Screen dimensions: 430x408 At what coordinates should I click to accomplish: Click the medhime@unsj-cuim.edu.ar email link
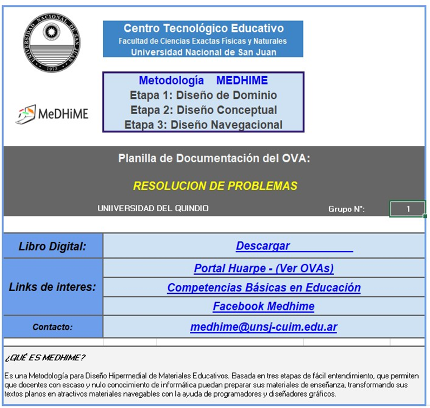pyautogui.click(x=263, y=327)
